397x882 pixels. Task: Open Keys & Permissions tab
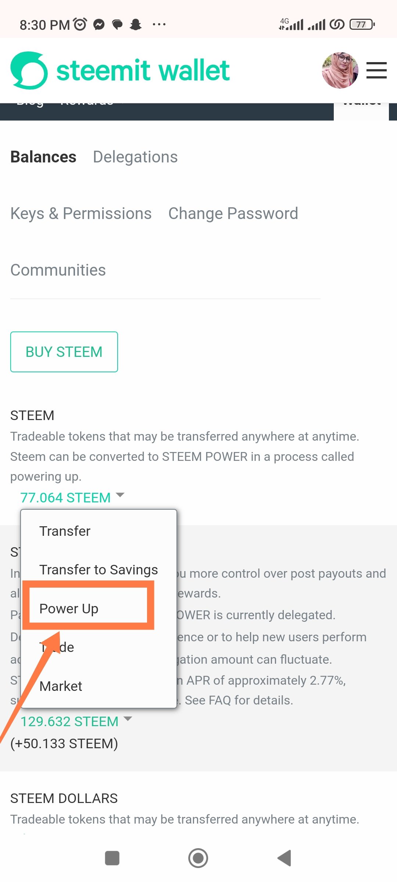pos(81,214)
